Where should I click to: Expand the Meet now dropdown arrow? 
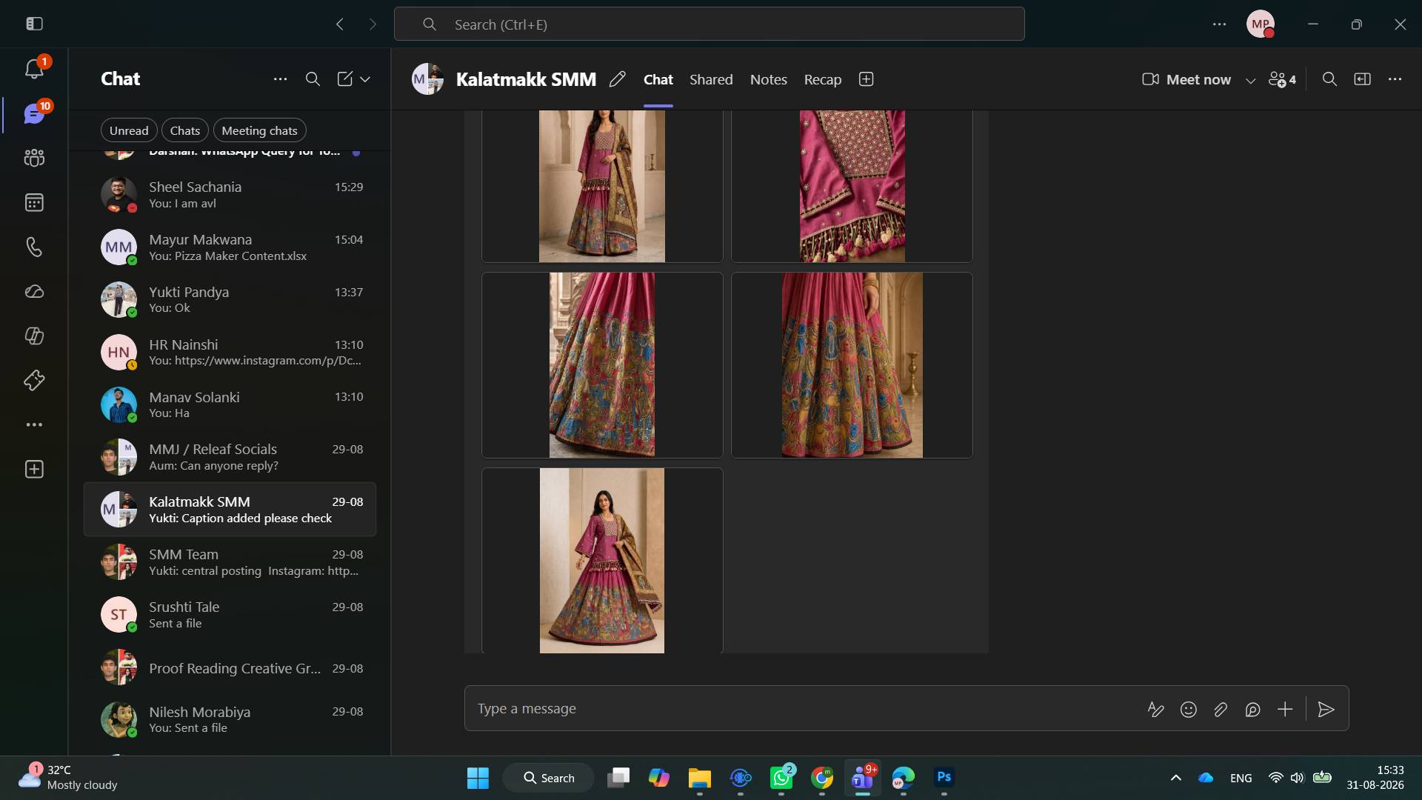pyautogui.click(x=1250, y=80)
